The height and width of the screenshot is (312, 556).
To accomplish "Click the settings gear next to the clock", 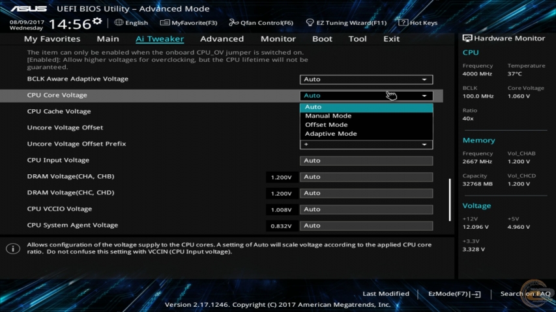I will 97,21.
